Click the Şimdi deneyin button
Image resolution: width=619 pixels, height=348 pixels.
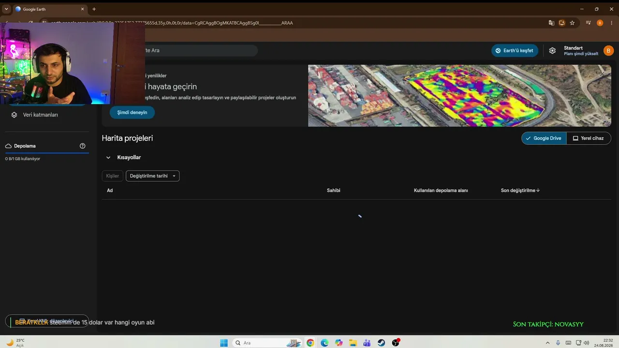[132, 113]
